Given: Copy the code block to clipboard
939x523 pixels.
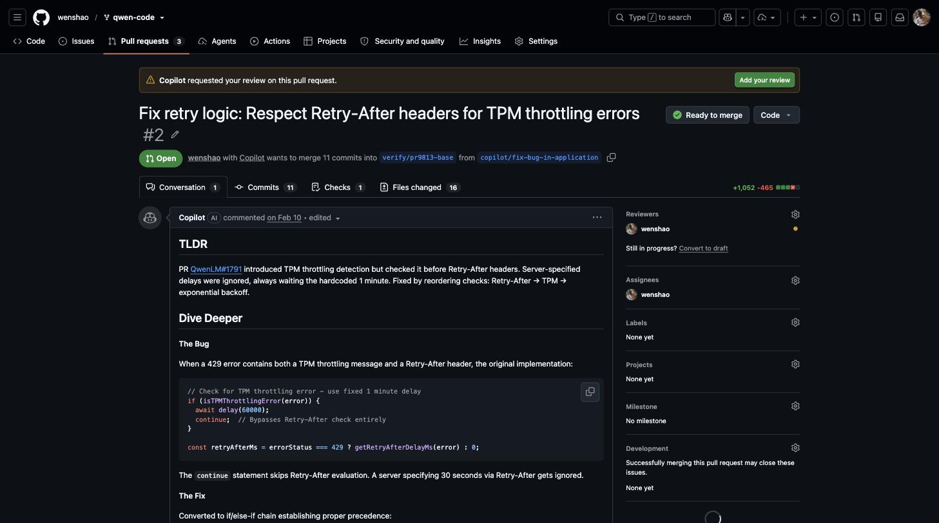Looking at the screenshot, I should point(590,392).
